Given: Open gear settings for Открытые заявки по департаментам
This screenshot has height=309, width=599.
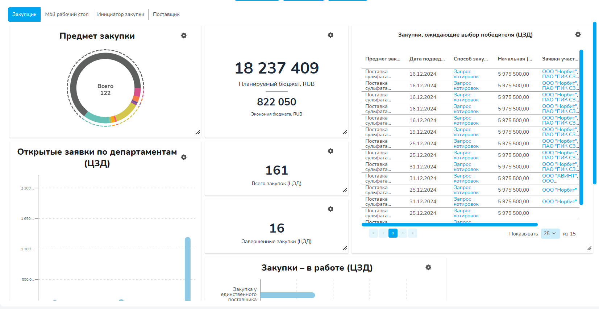Looking at the screenshot, I should point(184,157).
